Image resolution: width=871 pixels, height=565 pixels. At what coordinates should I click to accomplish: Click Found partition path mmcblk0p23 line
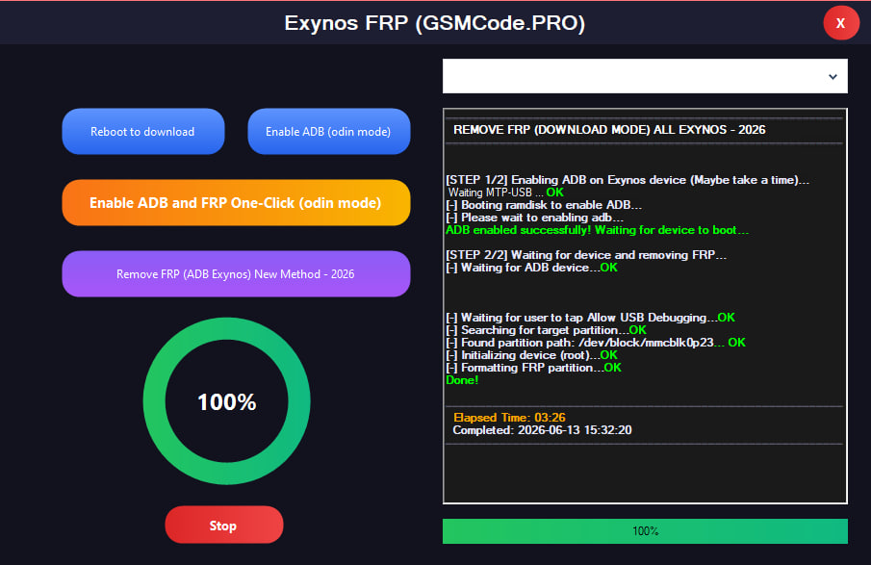click(596, 343)
